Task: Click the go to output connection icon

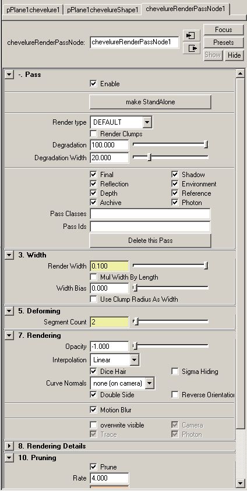Action: 191,48
